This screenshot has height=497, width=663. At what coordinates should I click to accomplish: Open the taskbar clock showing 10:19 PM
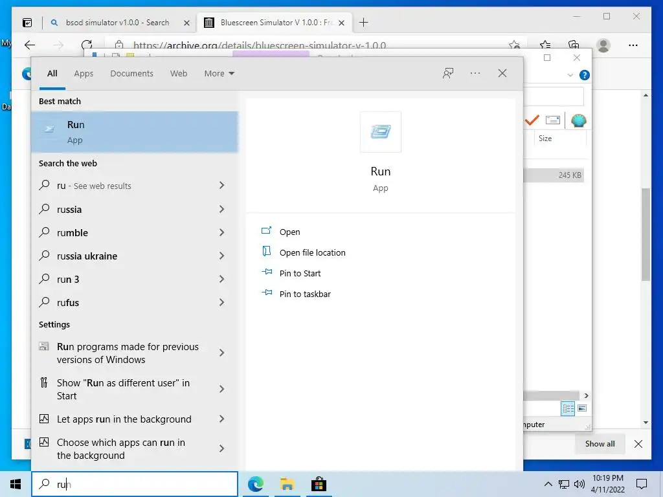[x=607, y=484]
